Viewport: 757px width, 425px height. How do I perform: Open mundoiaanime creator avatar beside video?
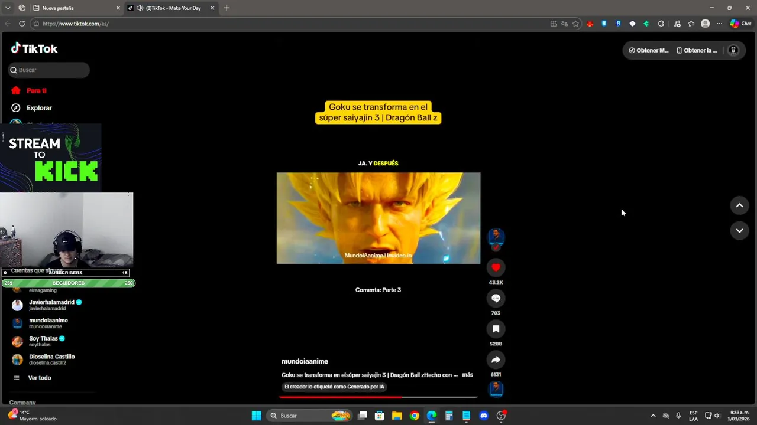(x=496, y=237)
